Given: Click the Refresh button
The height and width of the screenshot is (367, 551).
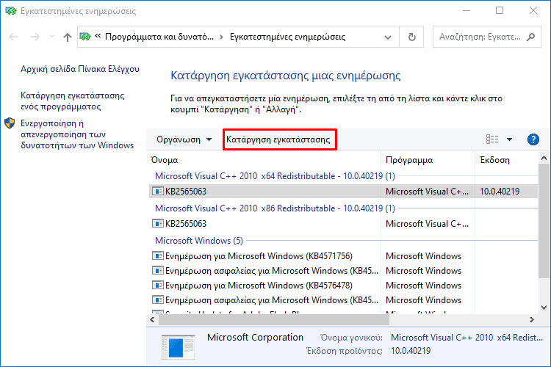Looking at the screenshot, I should coord(412,37).
